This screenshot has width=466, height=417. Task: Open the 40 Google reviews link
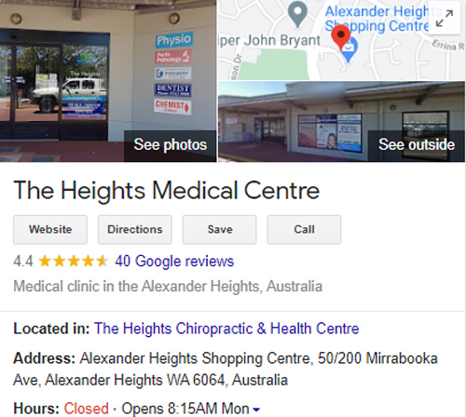(x=174, y=261)
